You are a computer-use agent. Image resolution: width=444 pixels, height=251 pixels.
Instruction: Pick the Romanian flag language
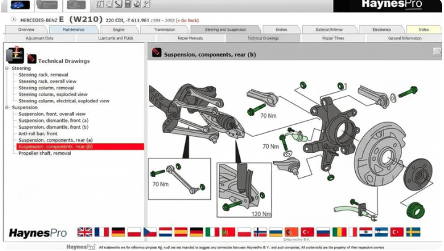(x=339, y=232)
